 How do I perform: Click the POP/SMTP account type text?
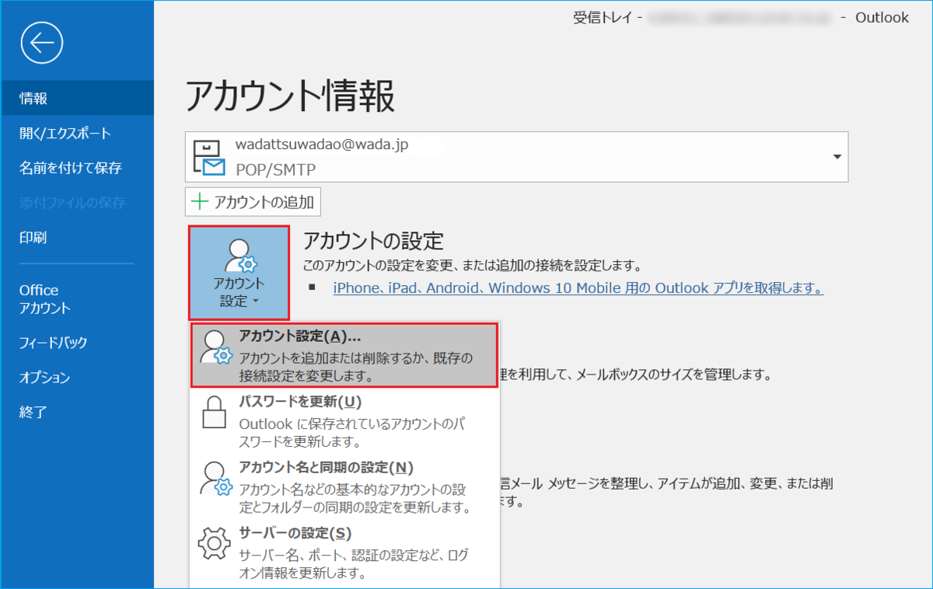click(276, 169)
